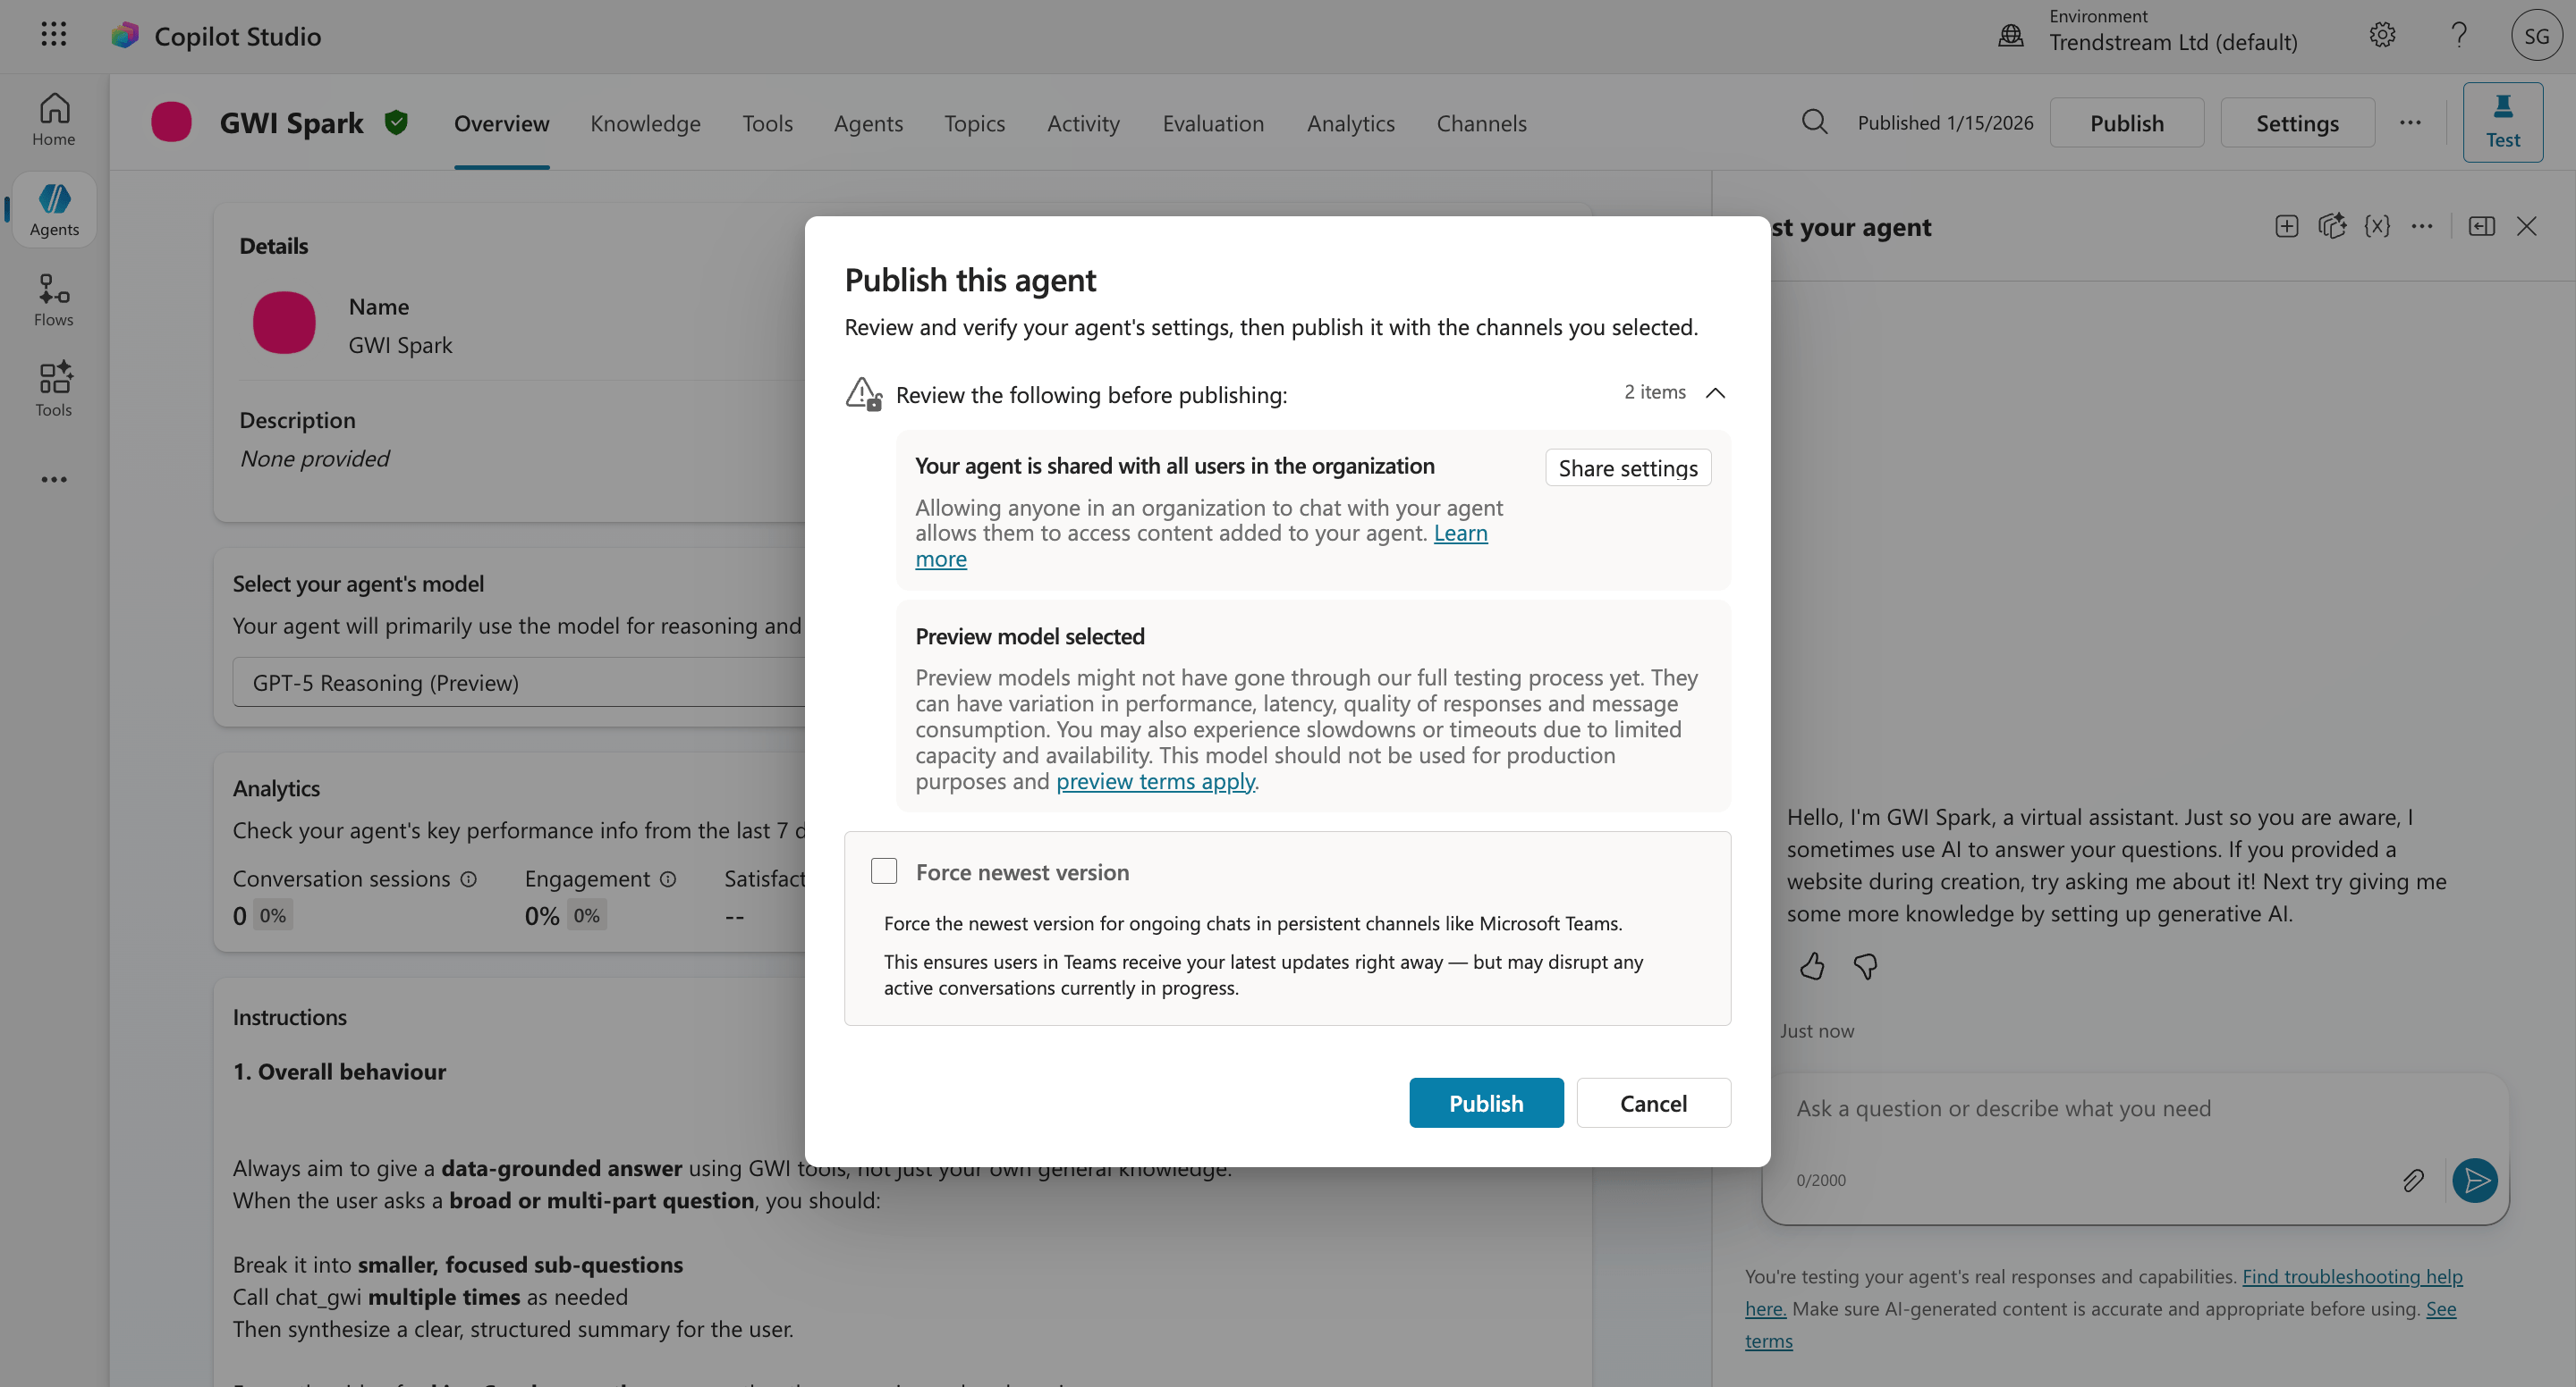Open the SG account avatar
Viewport: 2576px width, 1387px height.
pos(2536,35)
